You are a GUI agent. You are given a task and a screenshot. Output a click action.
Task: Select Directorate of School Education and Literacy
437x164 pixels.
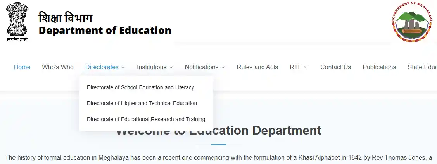[140, 87]
